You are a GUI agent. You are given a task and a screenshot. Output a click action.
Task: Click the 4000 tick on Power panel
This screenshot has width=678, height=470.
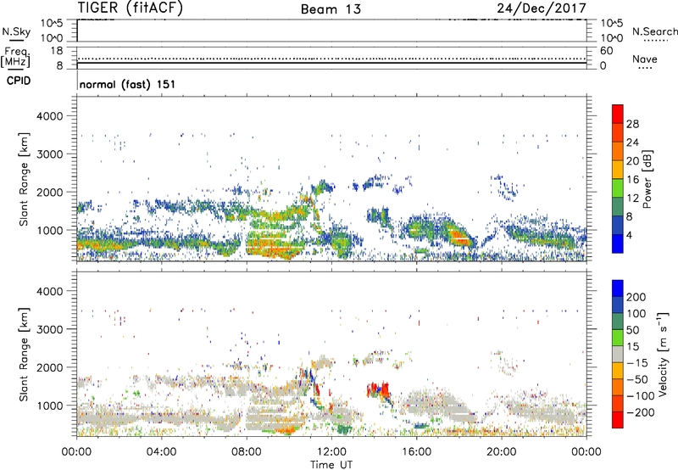click(49, 116)
